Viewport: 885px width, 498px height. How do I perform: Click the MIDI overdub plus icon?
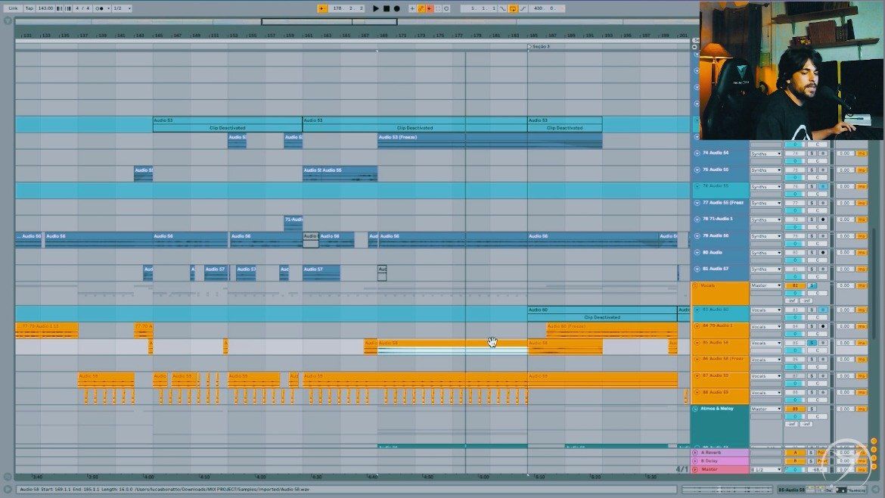[412, 8]
